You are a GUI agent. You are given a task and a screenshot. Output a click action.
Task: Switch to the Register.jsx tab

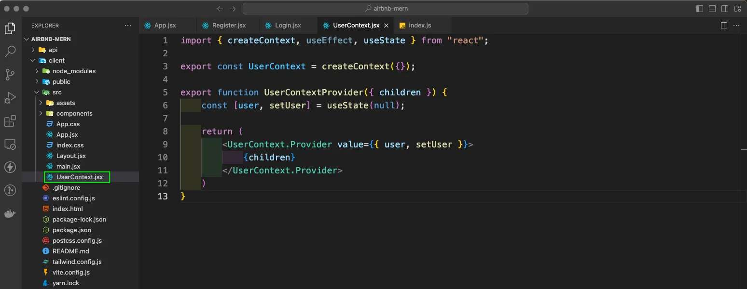pyautogui.click(x=228, y=25)
